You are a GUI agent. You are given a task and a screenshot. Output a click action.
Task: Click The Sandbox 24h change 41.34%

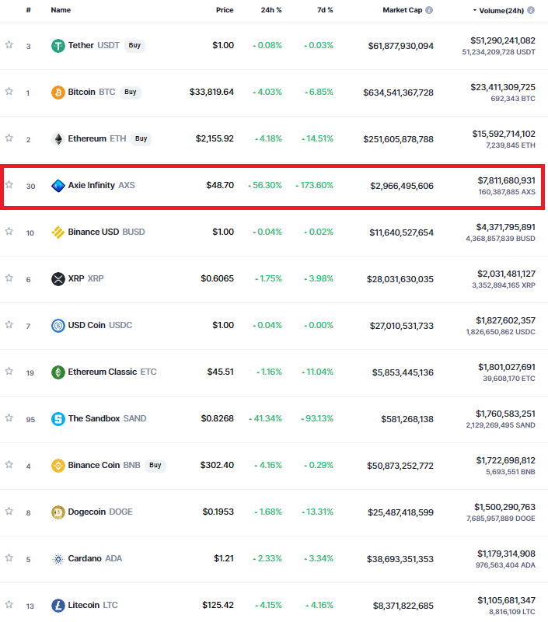[265, 419]
